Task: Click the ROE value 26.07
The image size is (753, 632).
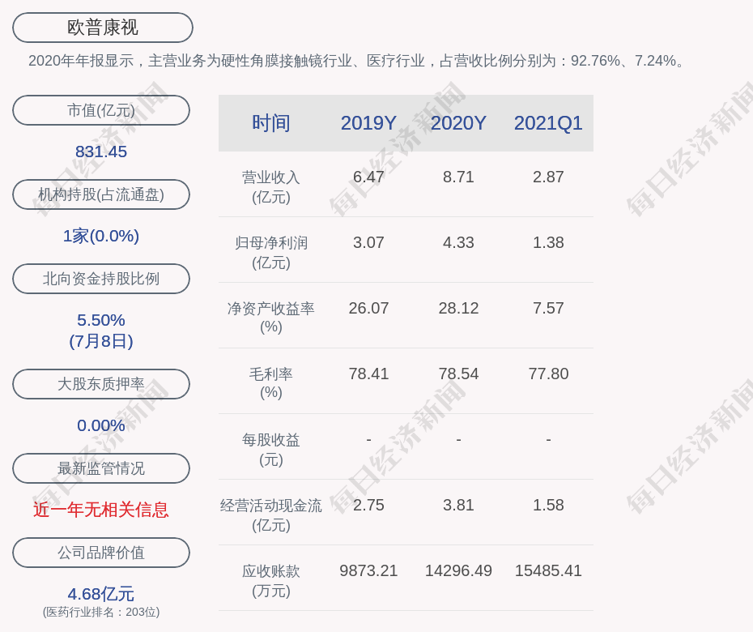Action: (369, 308)
